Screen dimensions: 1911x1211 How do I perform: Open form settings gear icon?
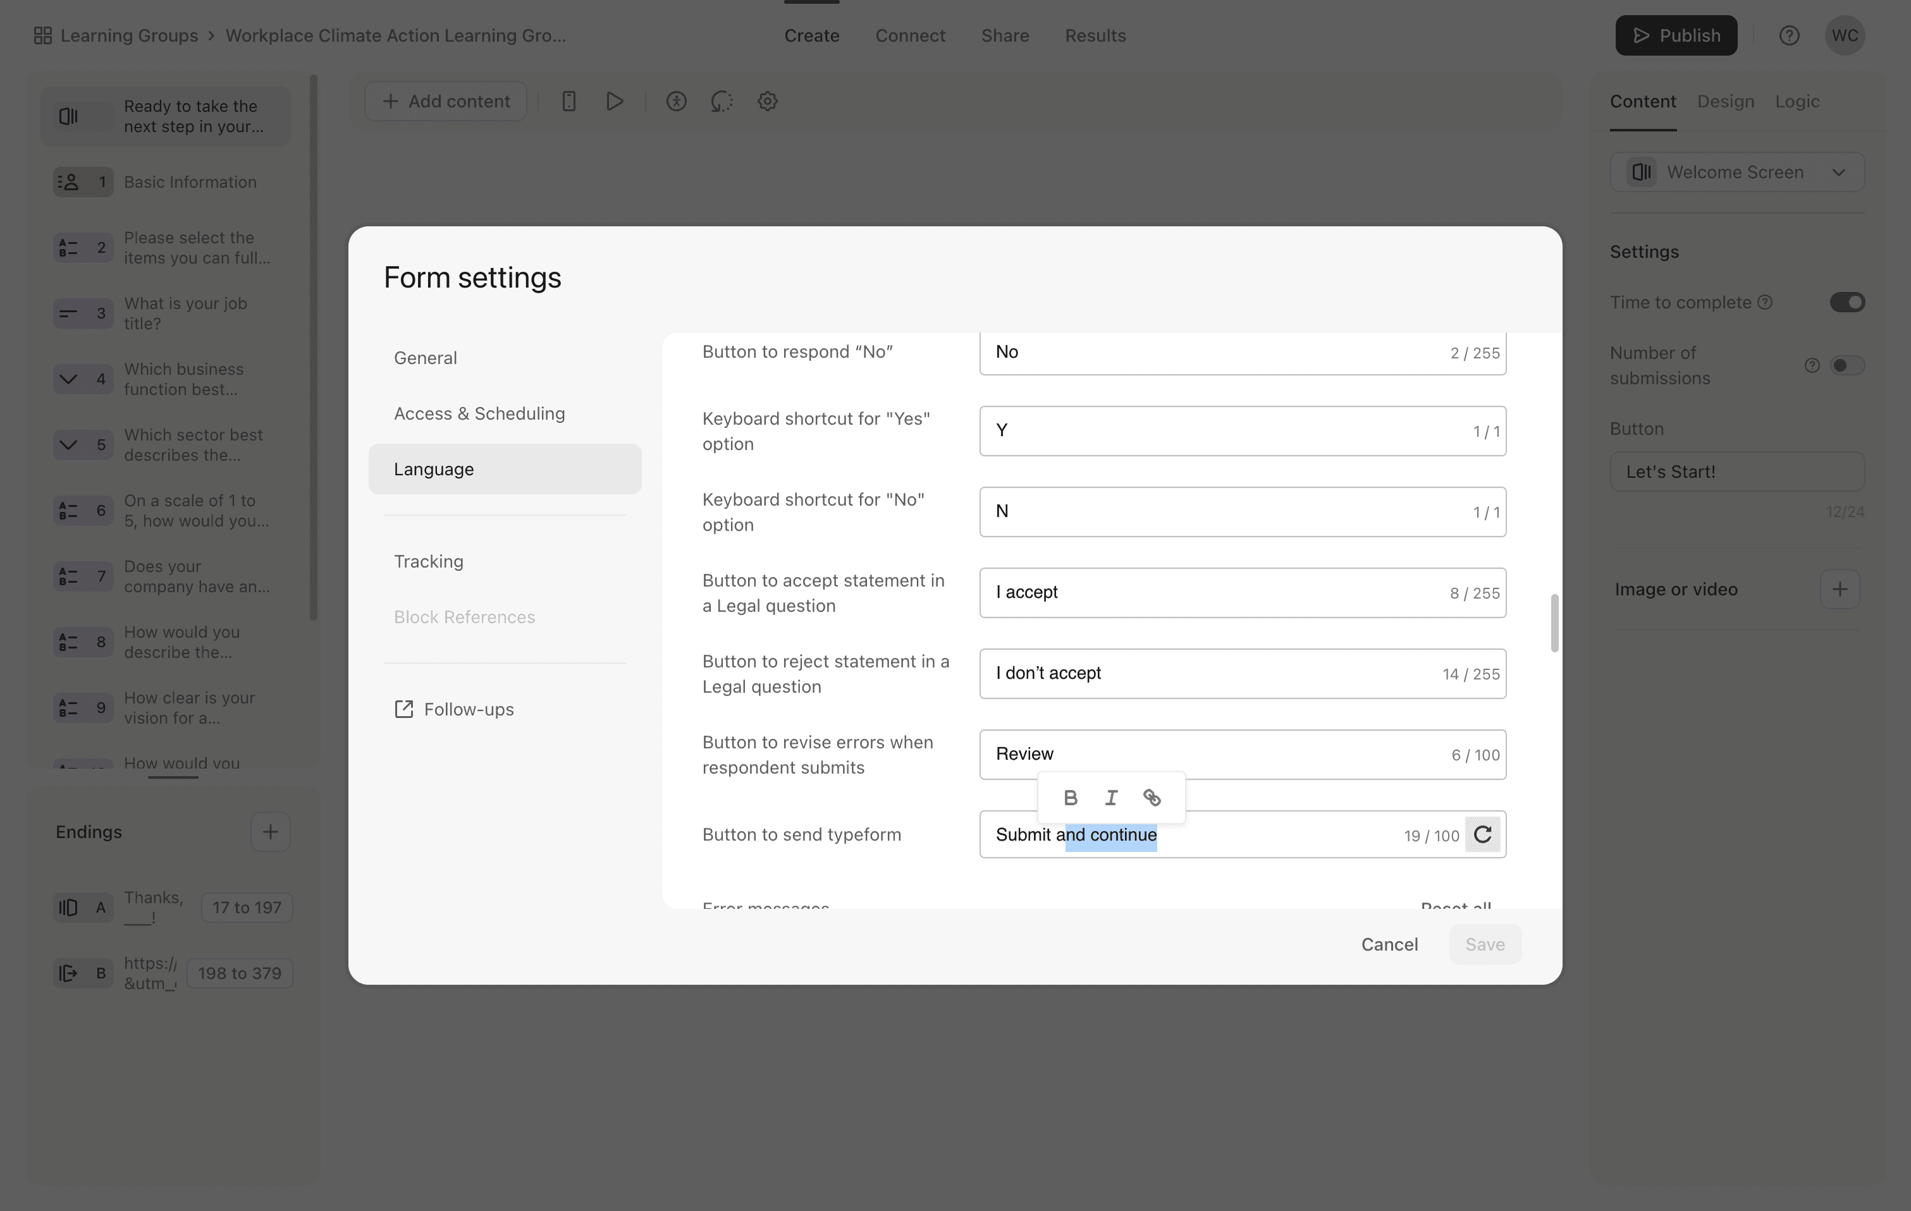pyautogui.click(x=766, y=100)
